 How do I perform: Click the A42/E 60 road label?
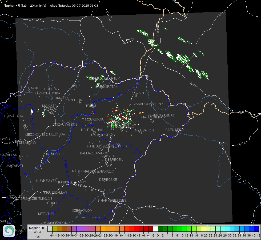pos(80,185)
